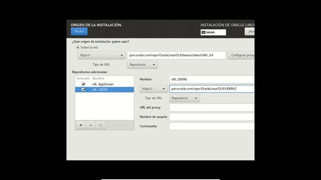This screenshot has width=321, height=180.
Task: Add a repository with the plus button
Action: pos(81,125)
